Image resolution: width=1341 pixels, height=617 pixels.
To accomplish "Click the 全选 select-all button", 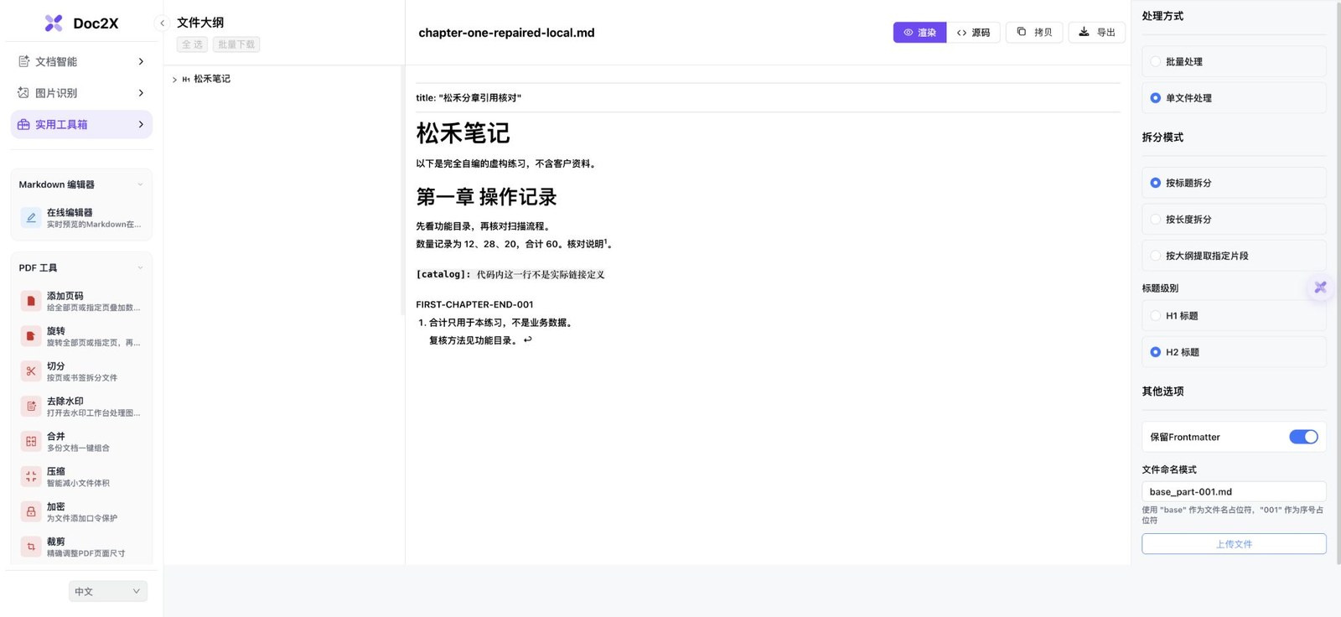I will 192,44.
